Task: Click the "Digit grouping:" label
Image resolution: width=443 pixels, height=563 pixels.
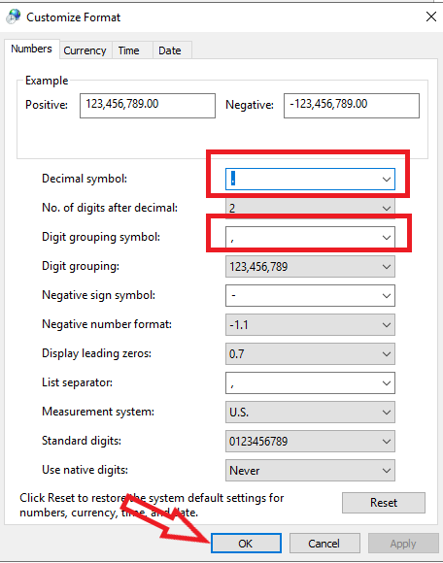Action: (x=81, y=266)
